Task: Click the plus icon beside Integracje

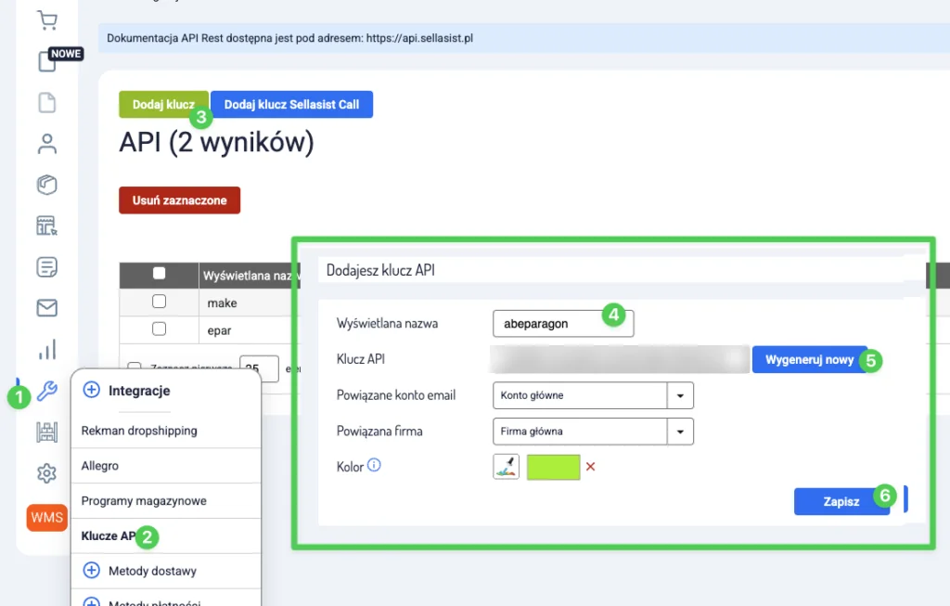Action: [x=92, y=390]
